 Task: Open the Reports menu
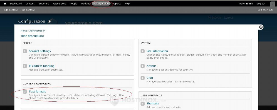117,4
